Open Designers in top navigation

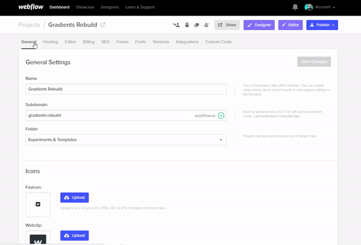pos(110,7)
